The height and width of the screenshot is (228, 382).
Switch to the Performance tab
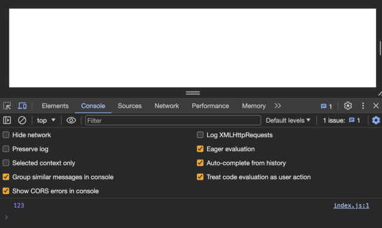tap(210, 106)
